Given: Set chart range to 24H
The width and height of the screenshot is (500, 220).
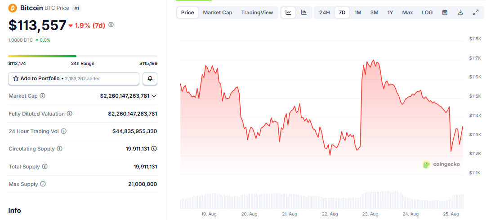Looking at the screenshot, I should pyautogui.click(x=324, y=13).
